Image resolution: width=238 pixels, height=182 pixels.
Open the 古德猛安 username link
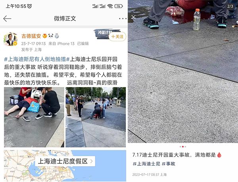[31, 36]
